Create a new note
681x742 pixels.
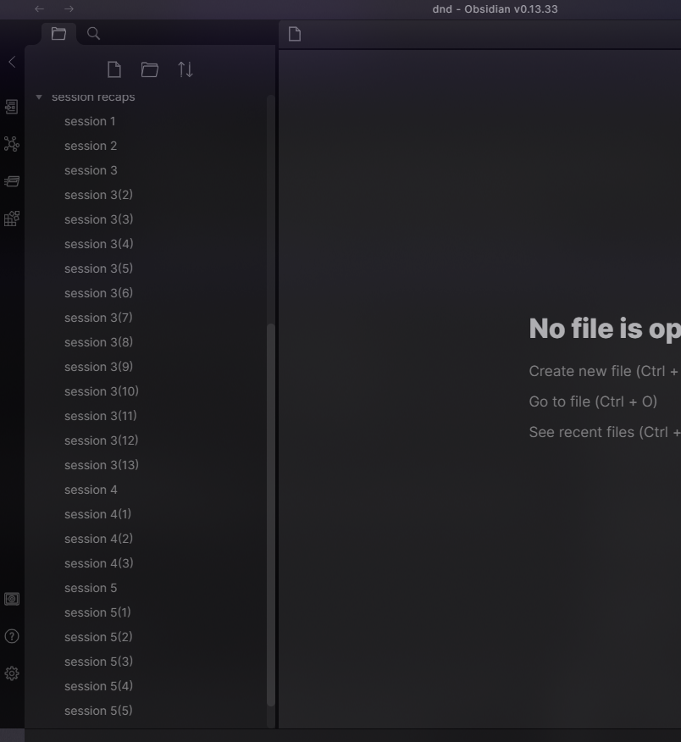point(114,69)
